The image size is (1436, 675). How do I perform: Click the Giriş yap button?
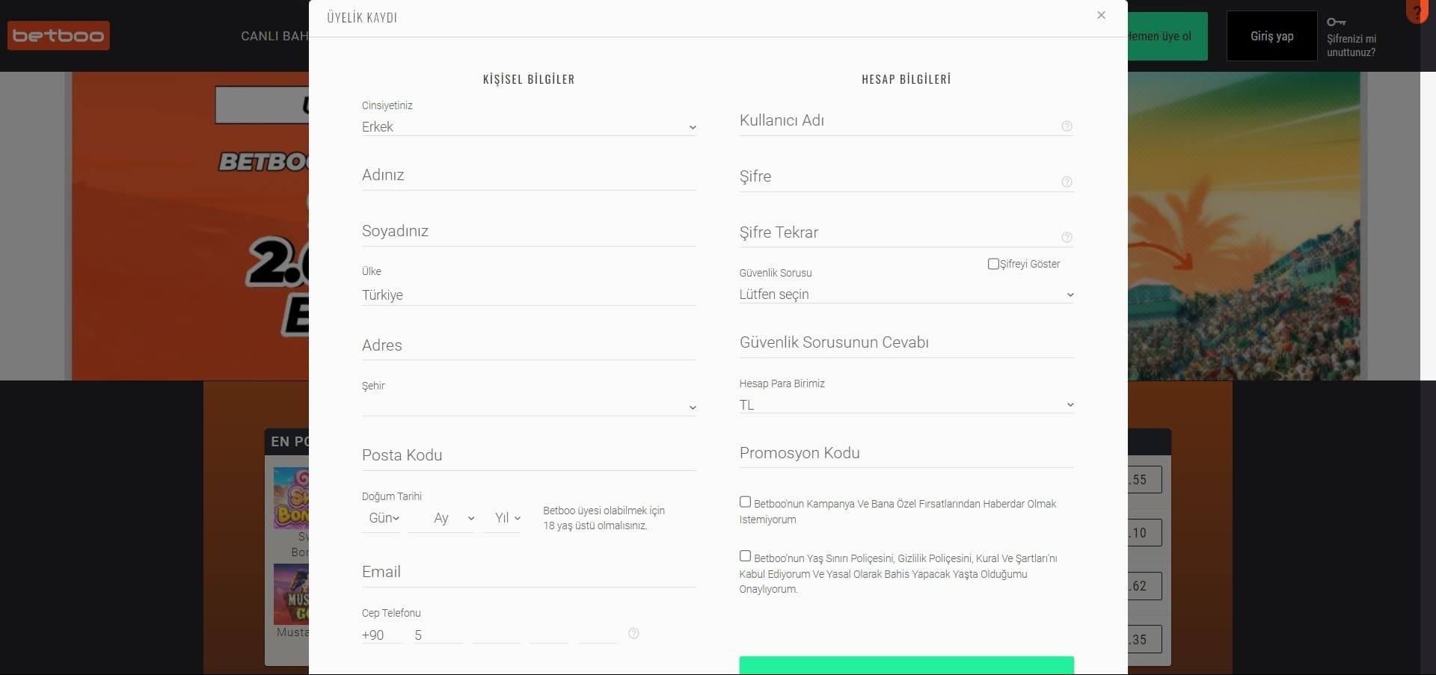1271,36
